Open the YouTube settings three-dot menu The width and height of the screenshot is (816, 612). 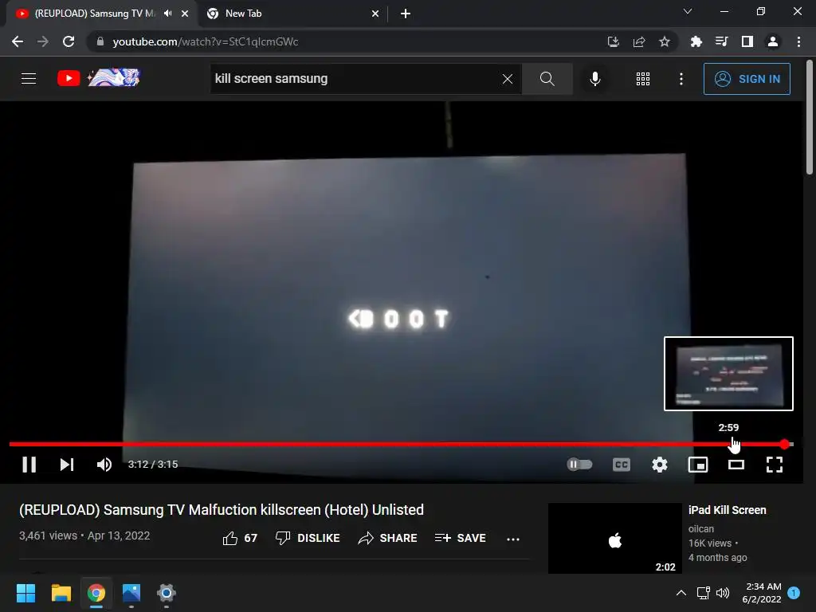click(x=681, y=79)
